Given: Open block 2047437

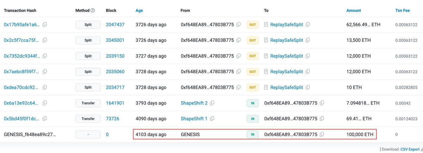Looking at the screenshot, I should pyautogui.click(x=115, y=25).
